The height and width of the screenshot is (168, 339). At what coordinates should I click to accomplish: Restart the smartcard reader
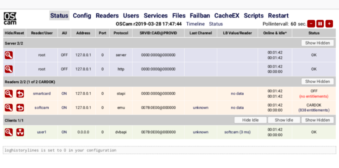[20, 94]
